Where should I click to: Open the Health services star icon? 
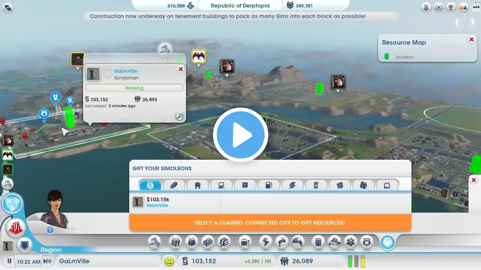(350, 242)
